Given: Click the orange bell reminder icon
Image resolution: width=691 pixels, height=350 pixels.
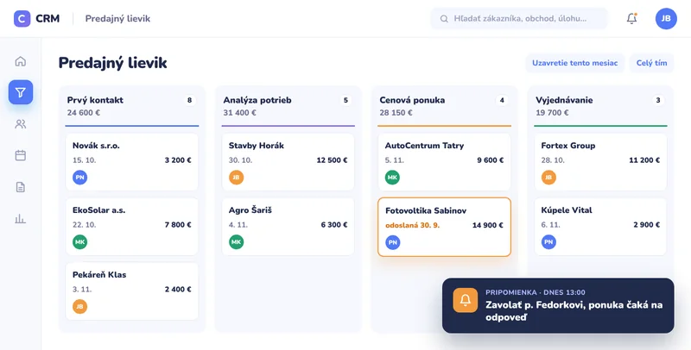Looking at the screenshot, I should pyautogui.click(x=466, y=300).
